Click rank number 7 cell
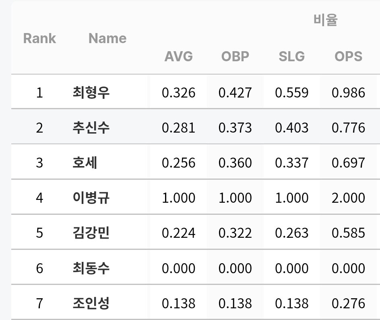This screenshot has height=320, width=380. point(39,303)
